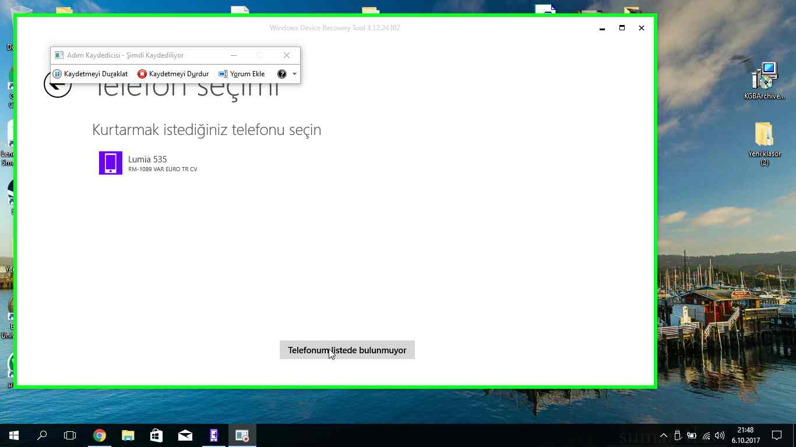Close the Adım Kaydedicisi window
The image size is (796, 447).
coord(287,55)
